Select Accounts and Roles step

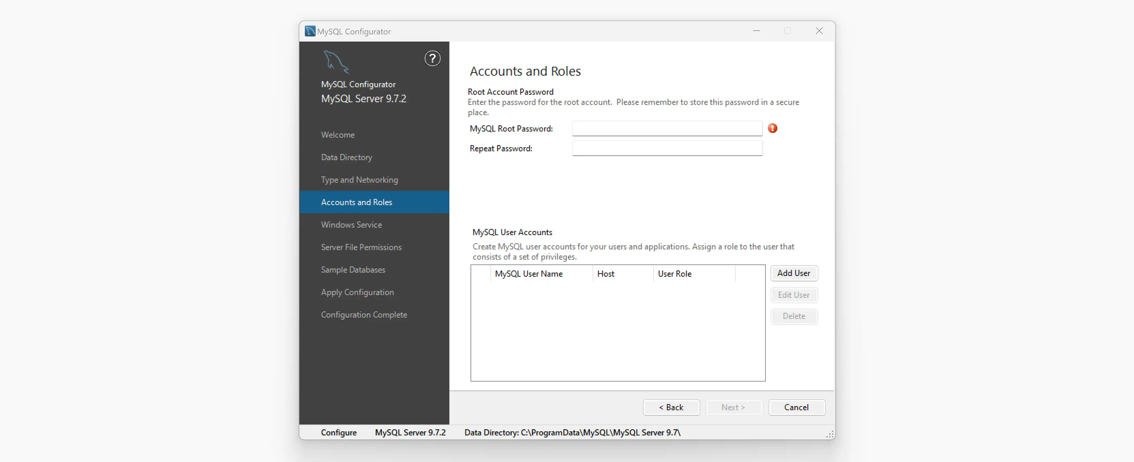click(374, 202)
